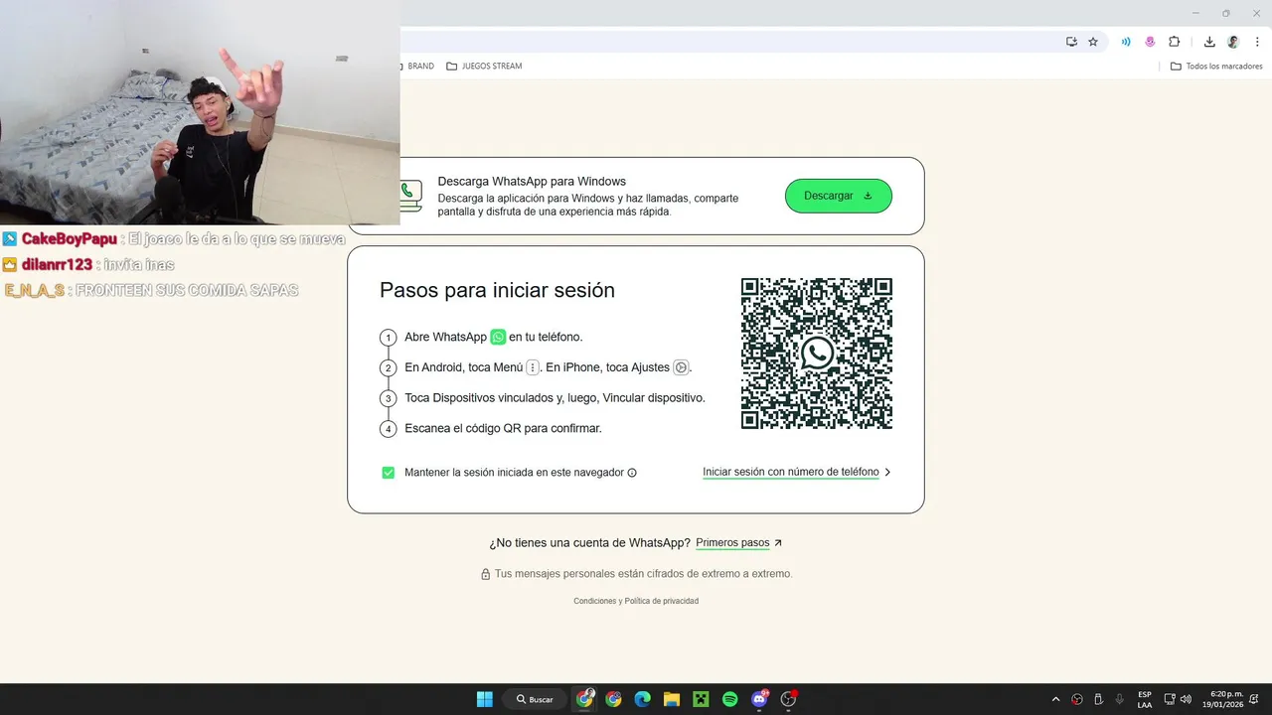Open network settings from the tray
Image resolution: width=1272 pixels, height=715 pixels.
(1170, 699)
